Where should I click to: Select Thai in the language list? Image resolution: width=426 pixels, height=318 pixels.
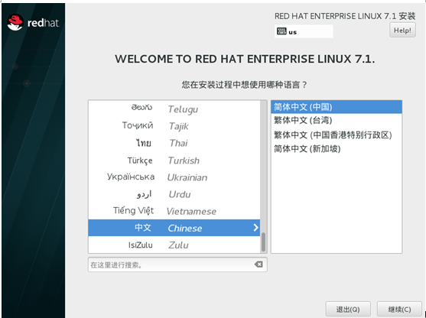click(174, 143)
